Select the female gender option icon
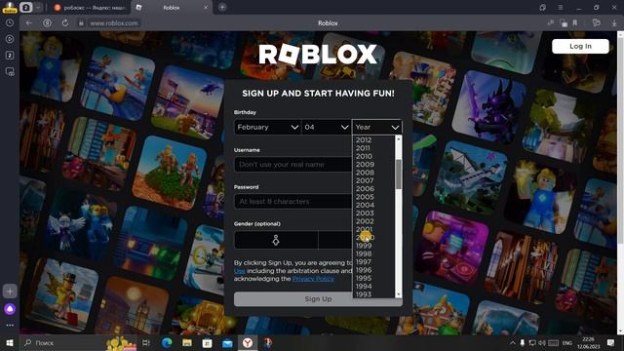This screenshot has width=624, height=351. pyautogui.click(x=276, y=240)
